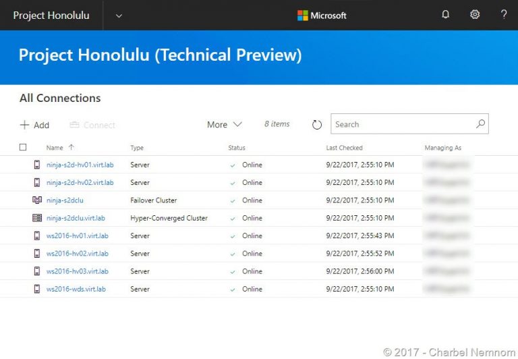
Task: Click the server icon for ws2016-wds.virt.lab
Action: tap(37, 289)
